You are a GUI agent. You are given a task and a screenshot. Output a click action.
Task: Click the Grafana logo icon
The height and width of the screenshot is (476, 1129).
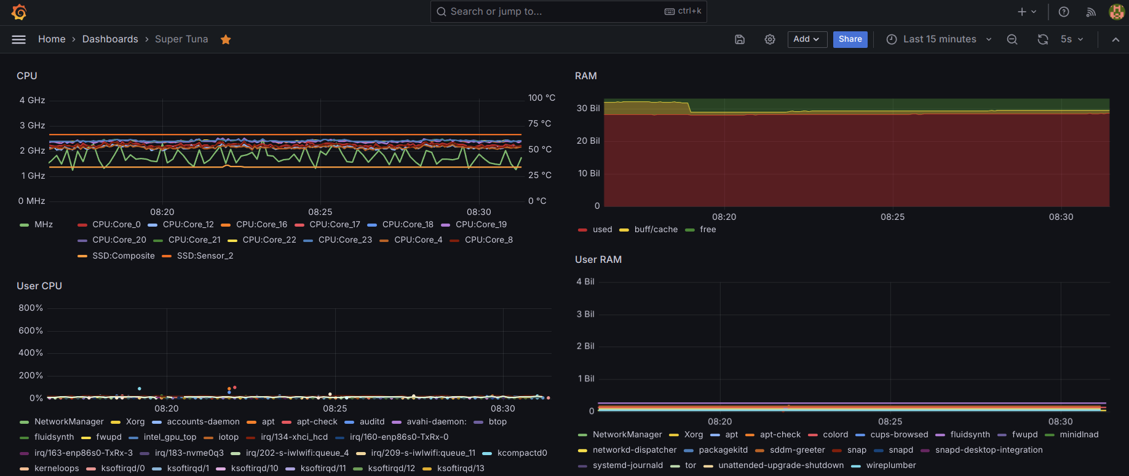click(x=19, y=12)
